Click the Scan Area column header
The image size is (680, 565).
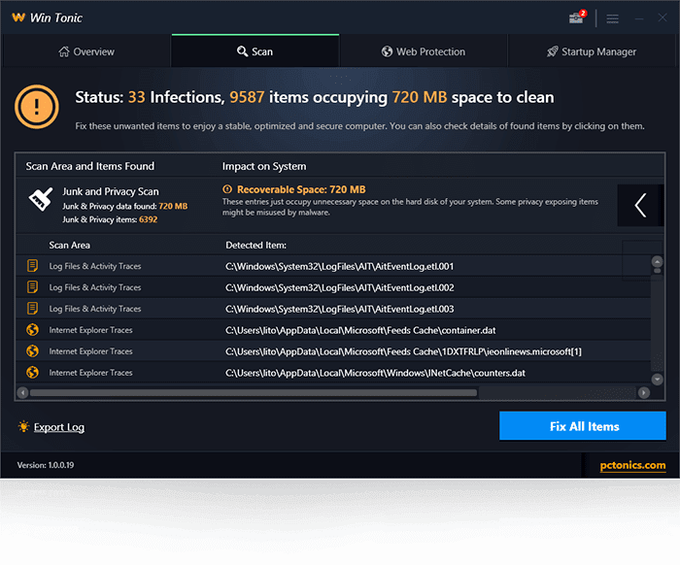(69, 246)
